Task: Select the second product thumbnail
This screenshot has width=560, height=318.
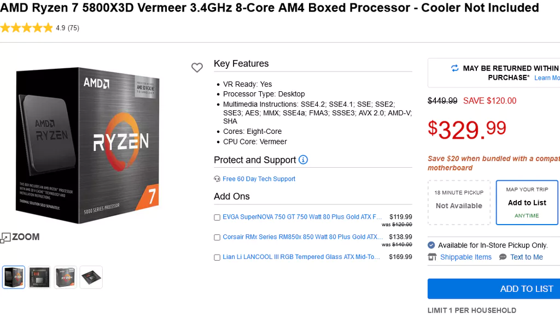Action: (x=39, y=277)
